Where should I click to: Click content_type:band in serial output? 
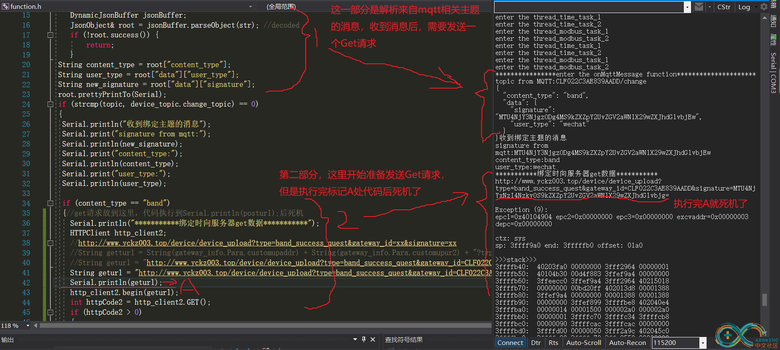pos(527,160)
